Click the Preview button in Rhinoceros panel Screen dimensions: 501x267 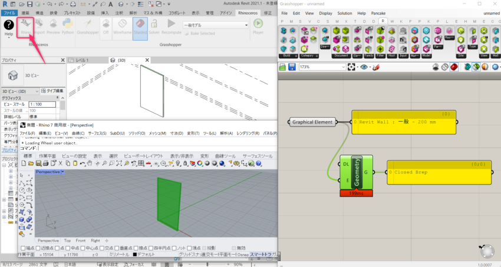[x=53, y=27]
